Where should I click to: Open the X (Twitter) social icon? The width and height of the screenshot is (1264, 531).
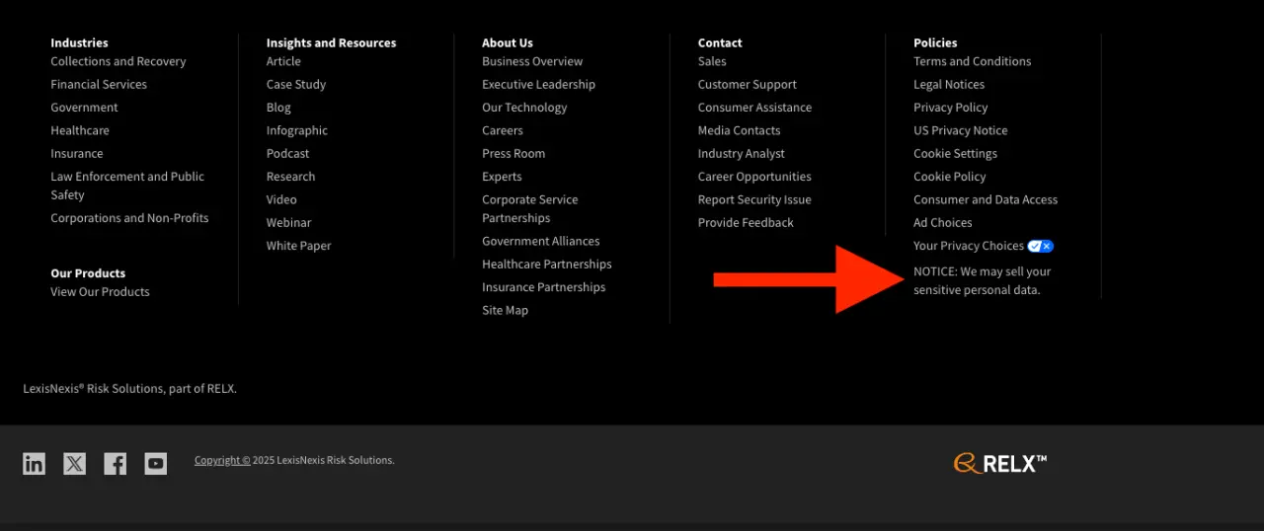coord(75,463)
